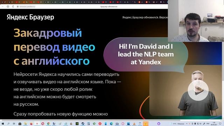This screenshot has height=126, width=224.
Task: Click the Yandex round icon beside reload
Action: pos(8,7)
